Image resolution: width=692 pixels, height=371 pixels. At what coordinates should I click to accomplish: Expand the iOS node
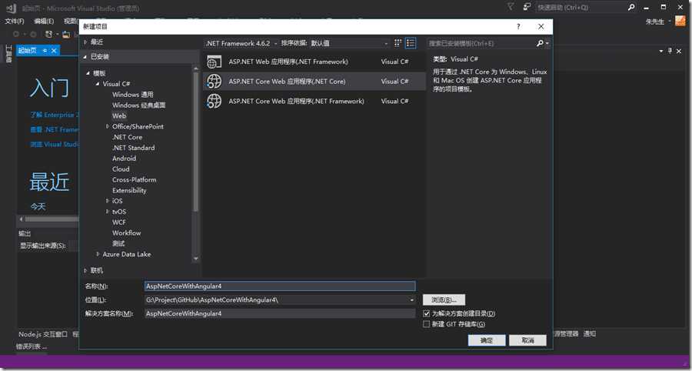pyautogui.click(x=107, y=201)
